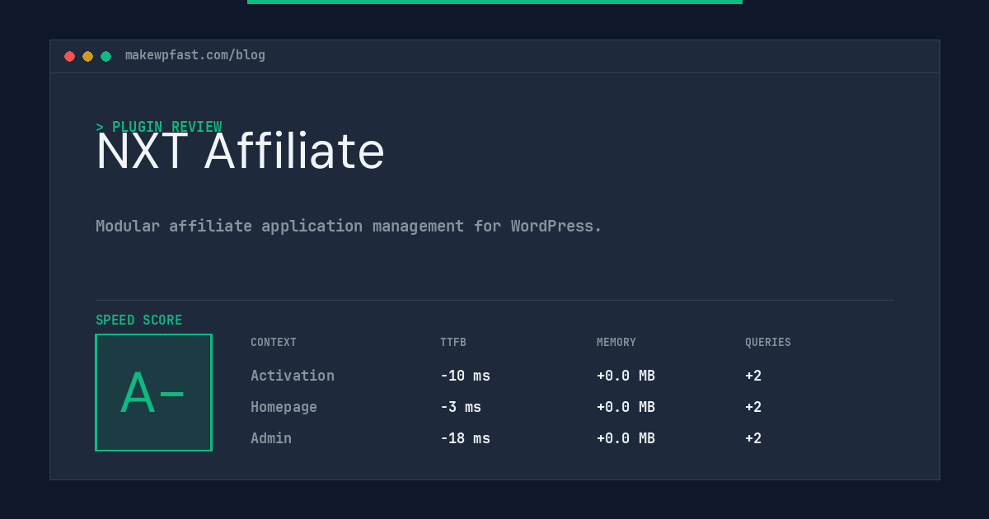Click the red window dot

click(69, 56)
